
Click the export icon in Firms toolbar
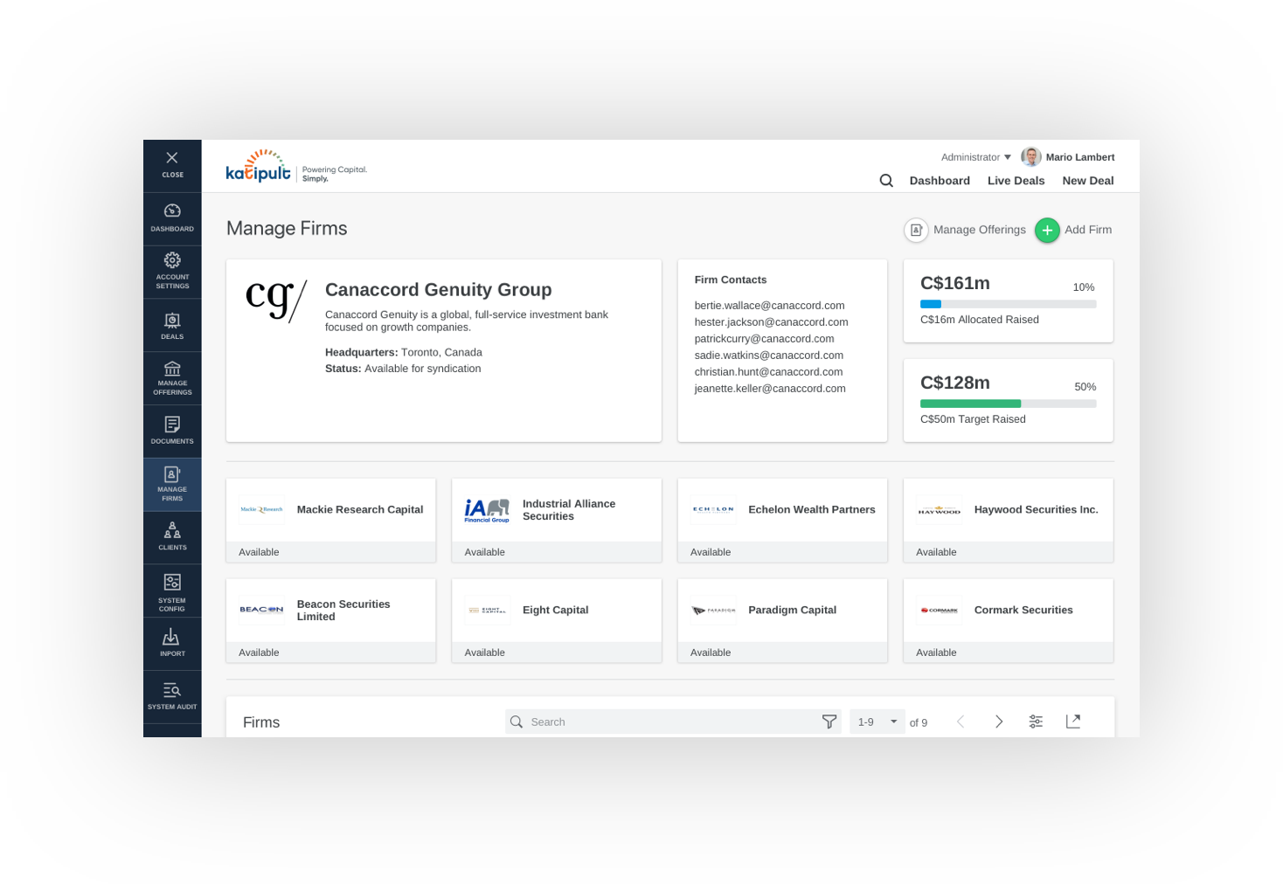point(1073,722)
